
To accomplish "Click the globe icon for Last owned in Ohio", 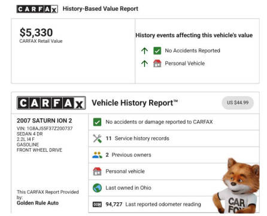I will [97, 188].
